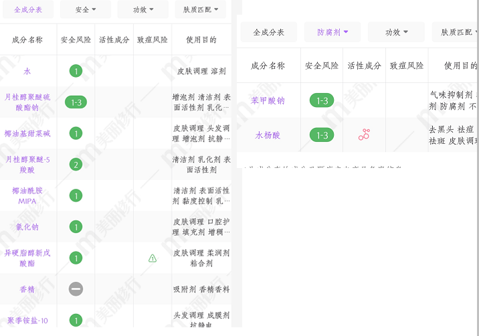Click safety badge 1 for 水
The width and height of the screenshot is (479, 336).
76,71
